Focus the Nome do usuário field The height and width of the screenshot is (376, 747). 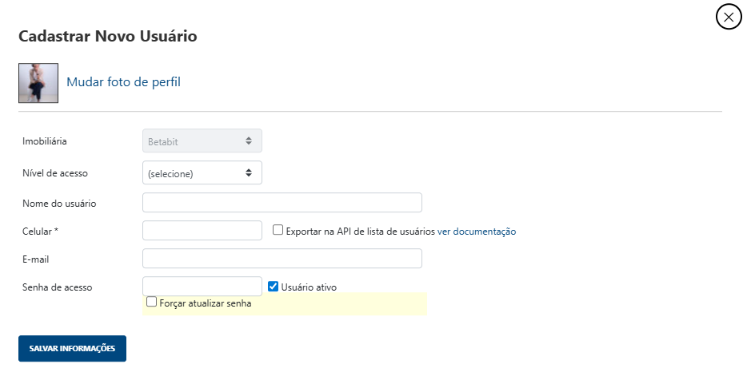click(282, 203)
